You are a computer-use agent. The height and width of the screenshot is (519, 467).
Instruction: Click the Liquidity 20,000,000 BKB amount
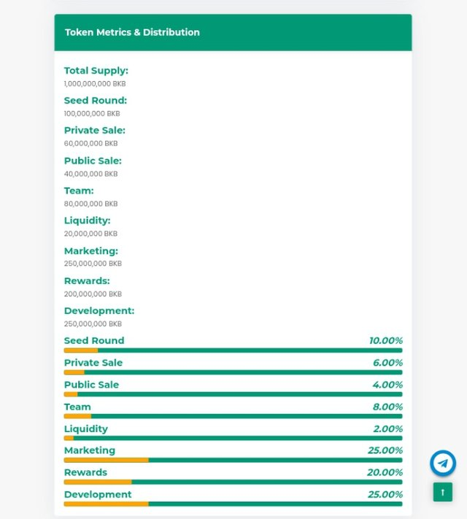[90, 234]
